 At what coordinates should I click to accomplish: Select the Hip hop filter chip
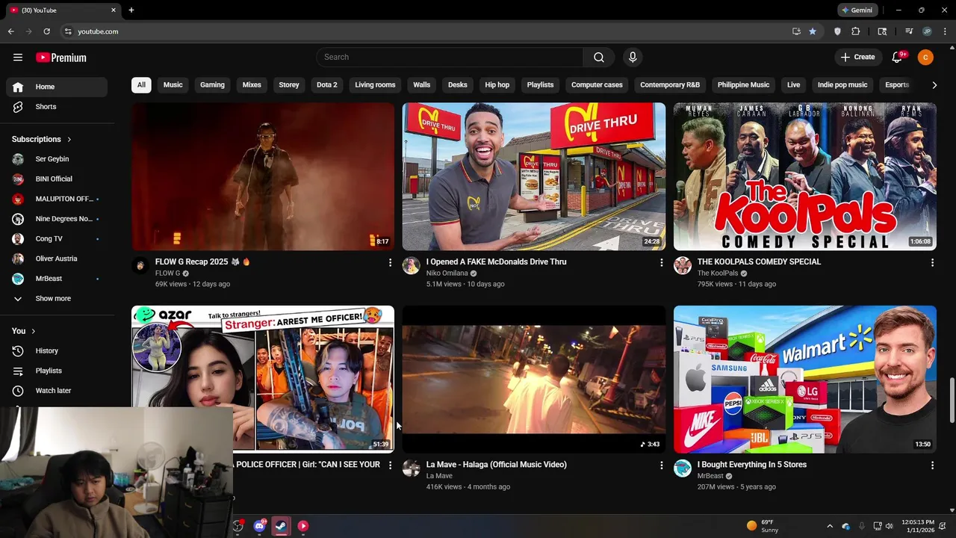point(497,85)
